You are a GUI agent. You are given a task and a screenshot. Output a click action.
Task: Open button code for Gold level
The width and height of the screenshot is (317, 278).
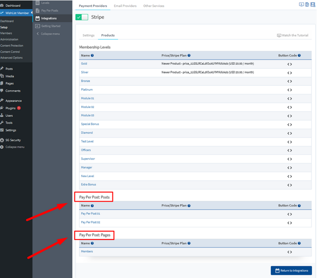pos(290,64)
